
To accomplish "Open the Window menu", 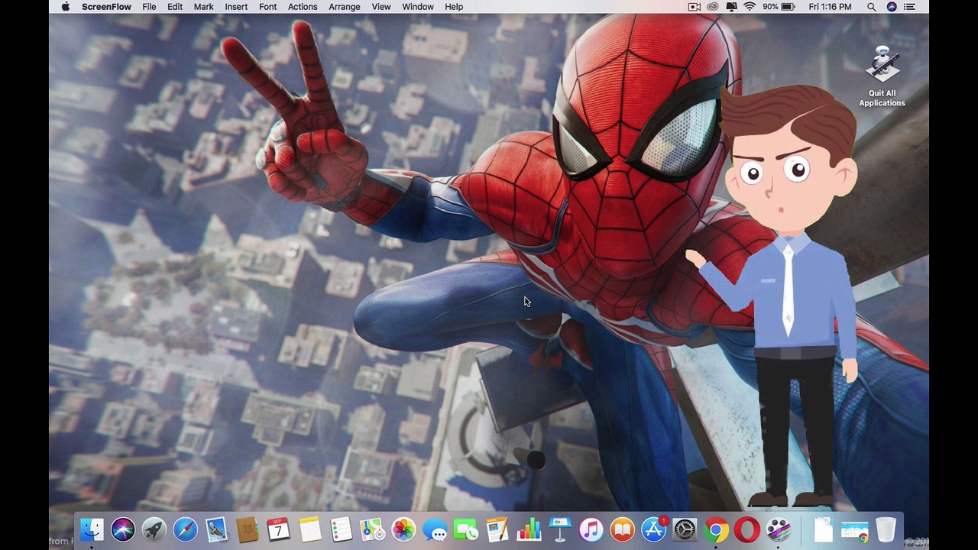I will pyautogui.click(x=418, y=7).
